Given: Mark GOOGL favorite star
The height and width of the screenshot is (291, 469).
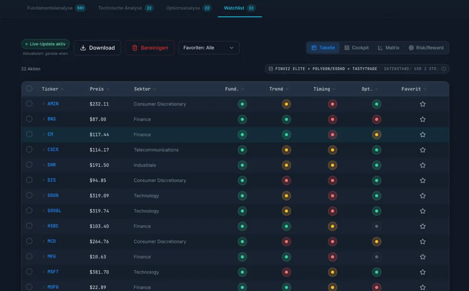Looking at the screenshot, I should [422, 211].
